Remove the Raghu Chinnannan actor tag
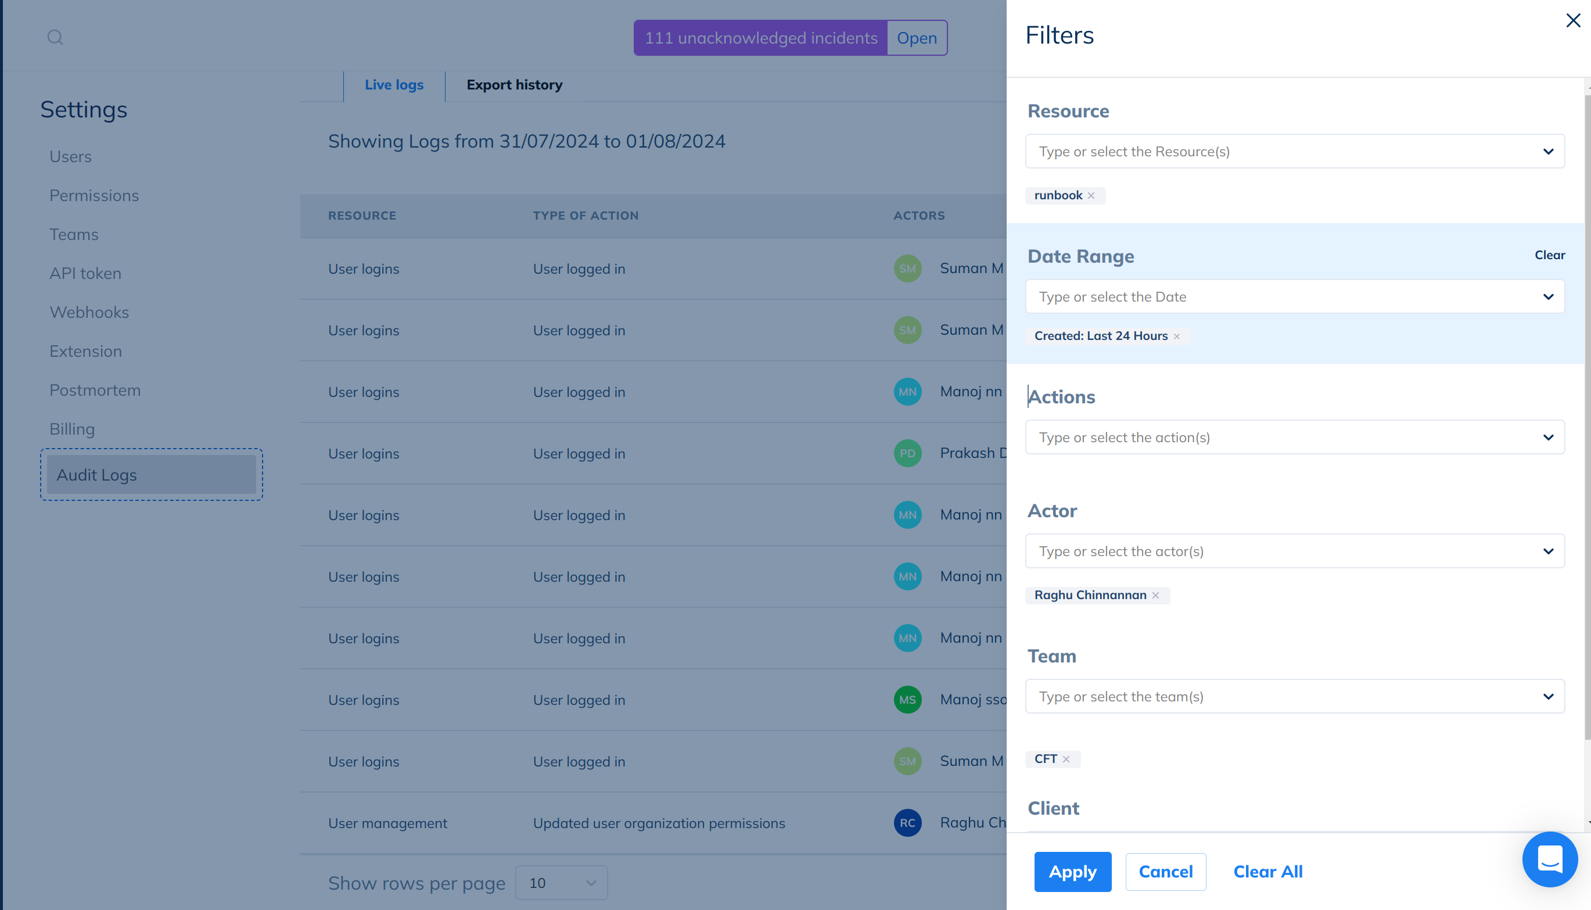Screen dimensions: 1591x910 1155,596
